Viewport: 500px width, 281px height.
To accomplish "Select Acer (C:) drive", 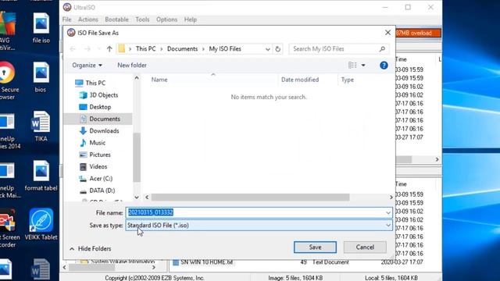I will point(95,179).
